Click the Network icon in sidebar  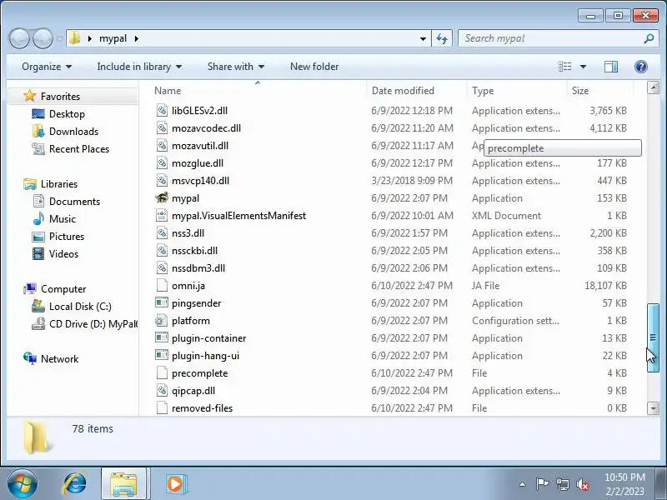click(x=30, y=358)
